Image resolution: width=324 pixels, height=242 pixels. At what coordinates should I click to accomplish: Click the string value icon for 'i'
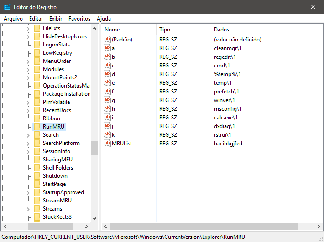[107, 118]
